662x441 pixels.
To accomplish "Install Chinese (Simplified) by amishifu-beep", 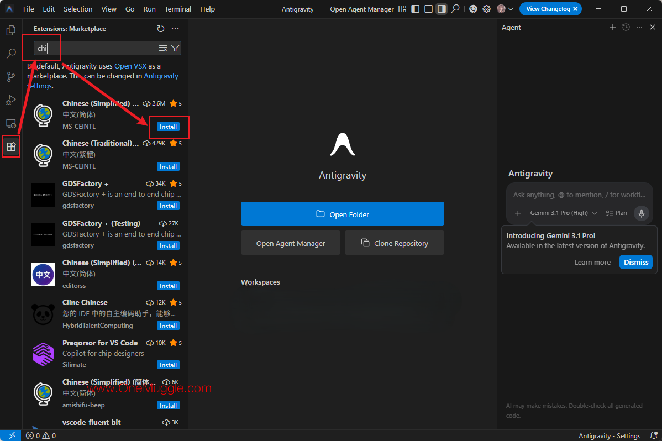I will point(168,405).
